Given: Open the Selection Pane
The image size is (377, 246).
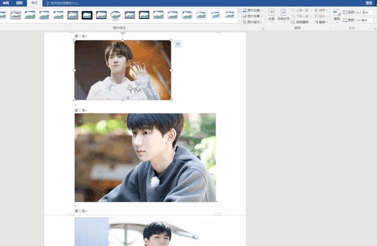Looking at the screenshot, I should 300,22.
